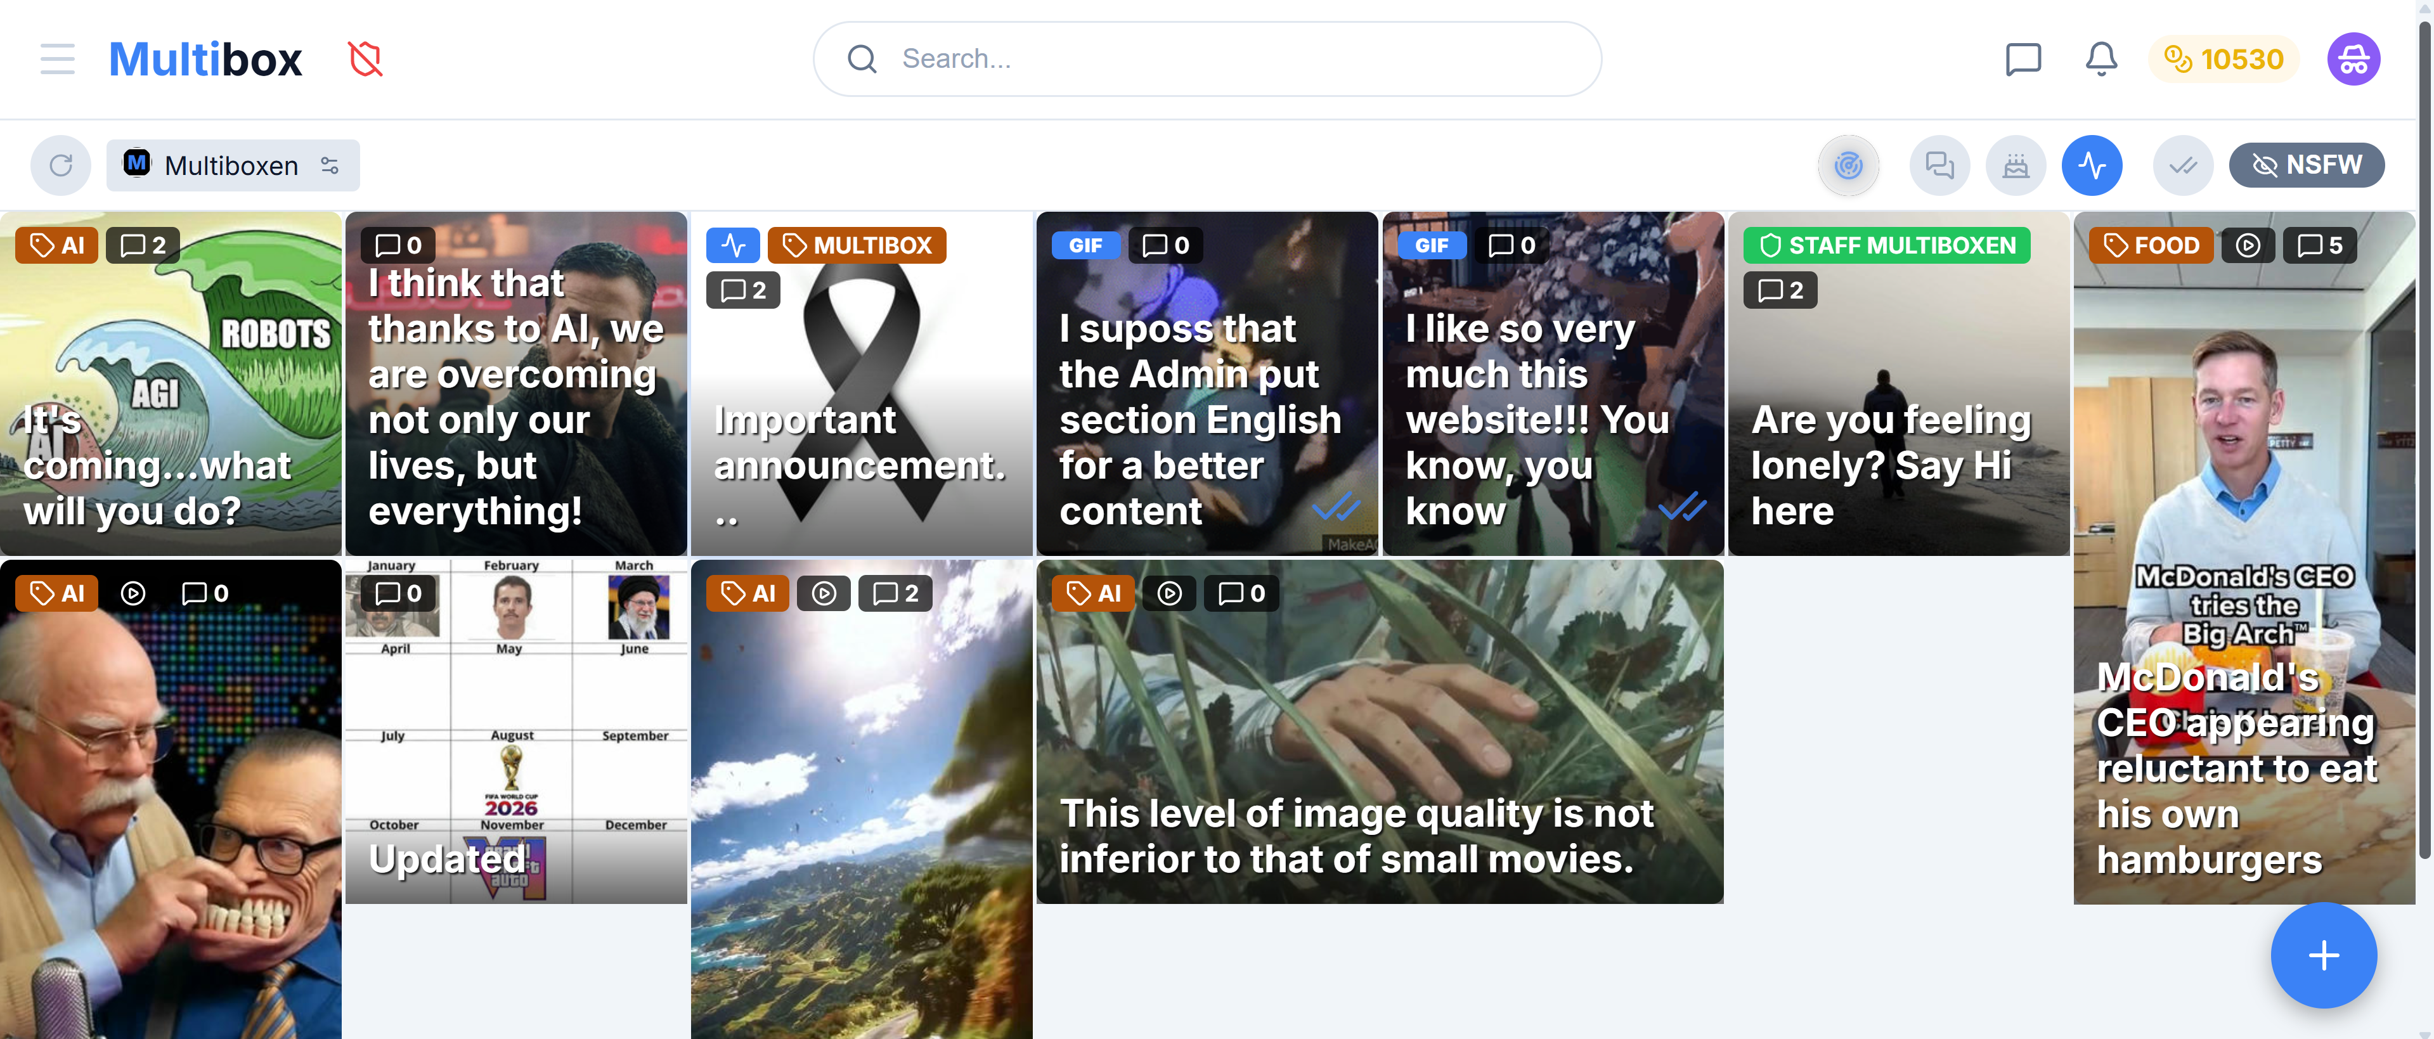Click the refresh feed icon
2434x1039 pixels.
pyautogui.click(x=61, y=165)
